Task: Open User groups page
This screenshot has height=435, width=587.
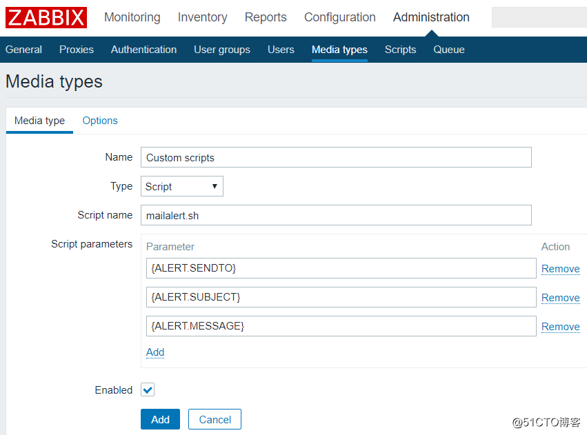Action: click(222, 50)
